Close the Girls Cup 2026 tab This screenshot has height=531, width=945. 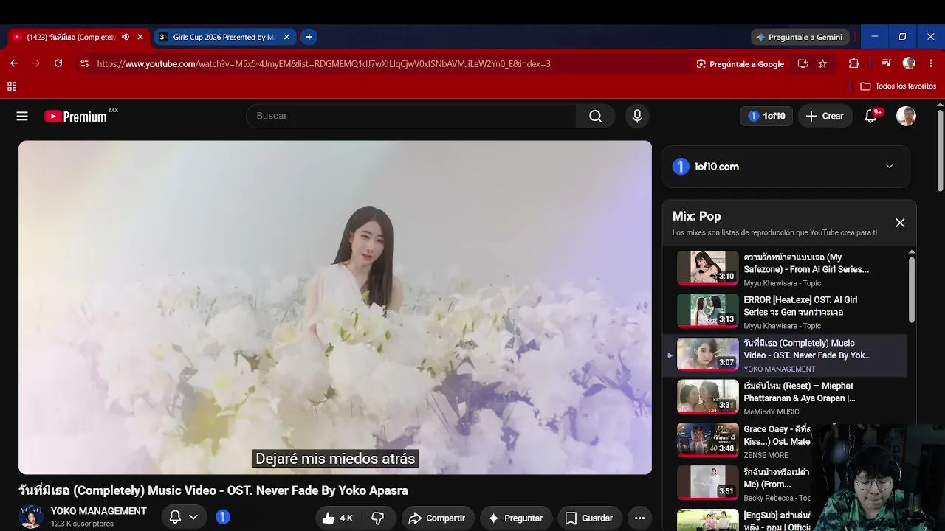[x=286, y=37]
